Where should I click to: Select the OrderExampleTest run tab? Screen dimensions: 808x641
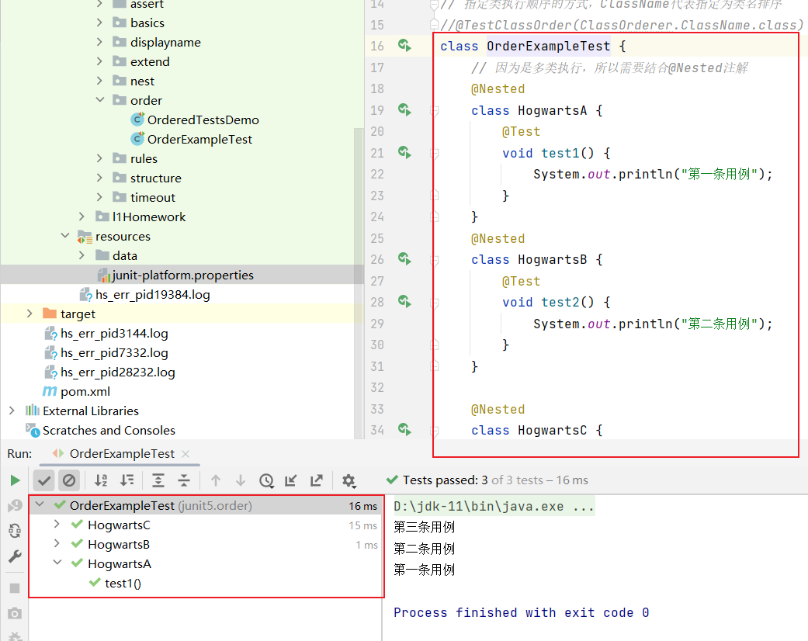121,453
